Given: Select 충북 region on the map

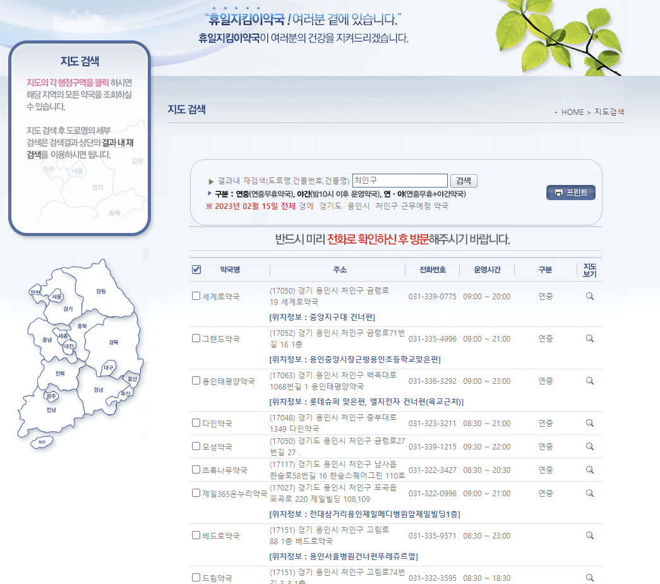Looking at the screenshot, I should pyautogui.click(x=82, y=326).
